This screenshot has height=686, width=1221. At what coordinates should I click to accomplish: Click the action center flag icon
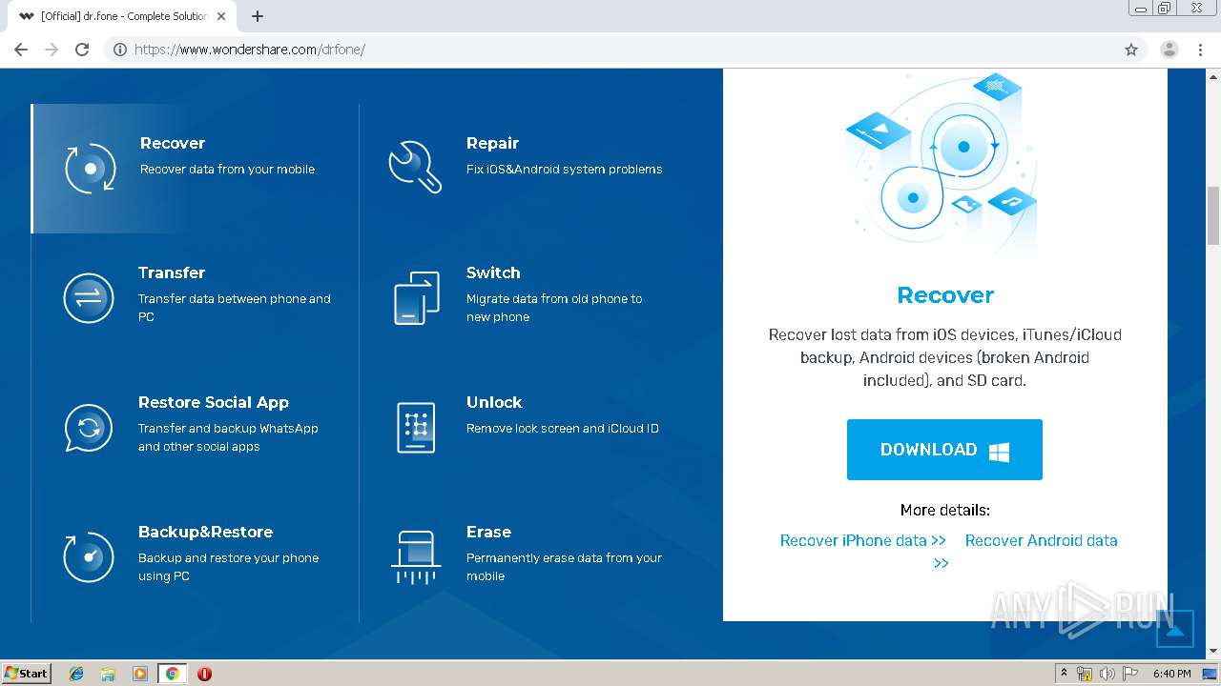[1128, 674]
